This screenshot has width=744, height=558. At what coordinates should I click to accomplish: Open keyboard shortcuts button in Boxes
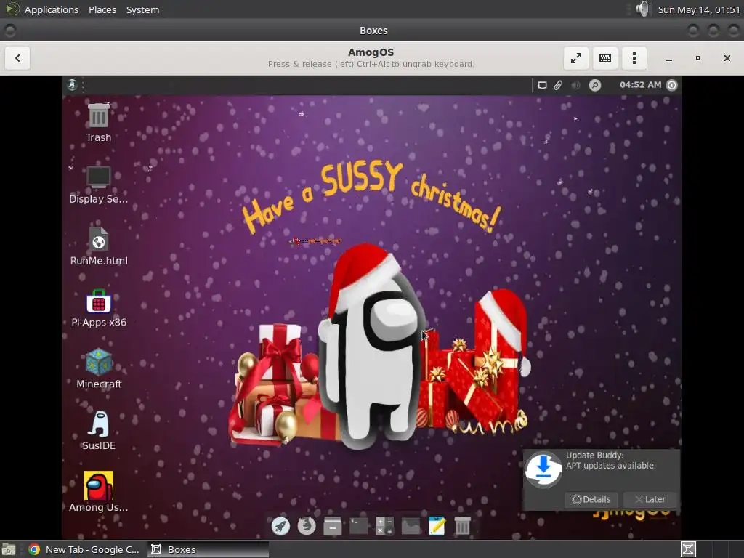(x=605, y=58)
